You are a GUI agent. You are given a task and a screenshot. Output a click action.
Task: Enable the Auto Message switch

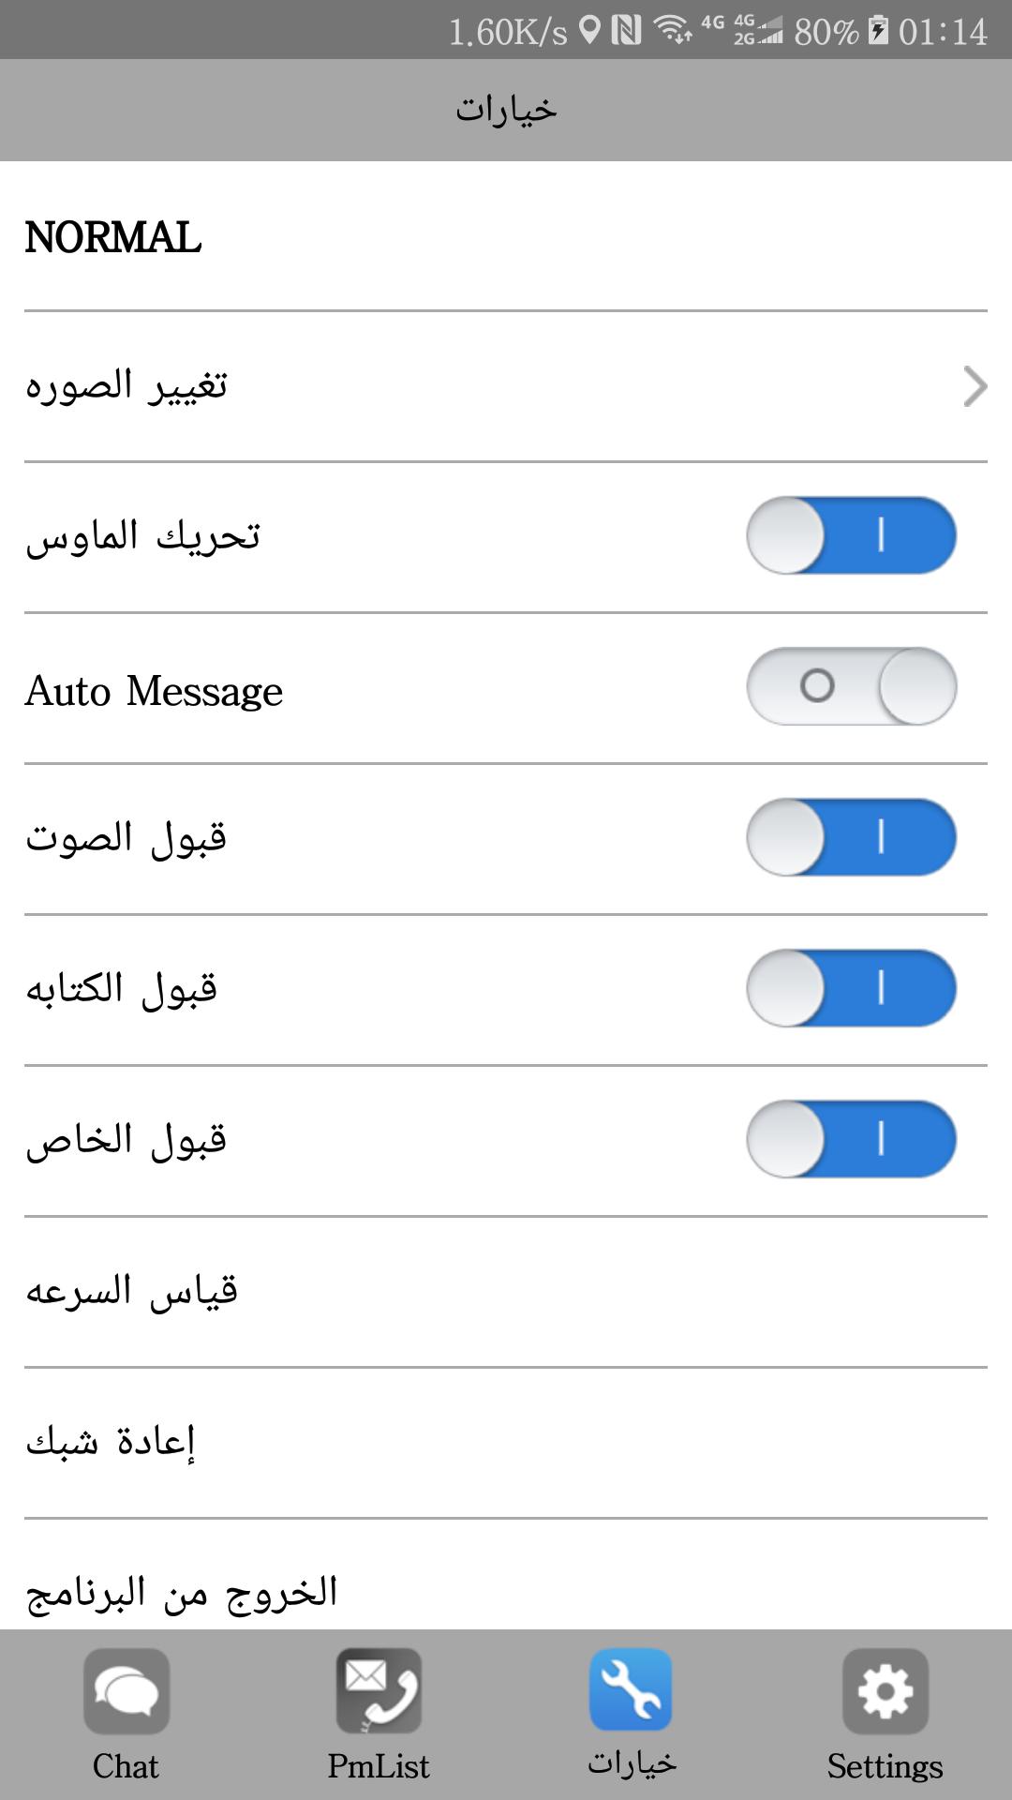coord(851,686)
